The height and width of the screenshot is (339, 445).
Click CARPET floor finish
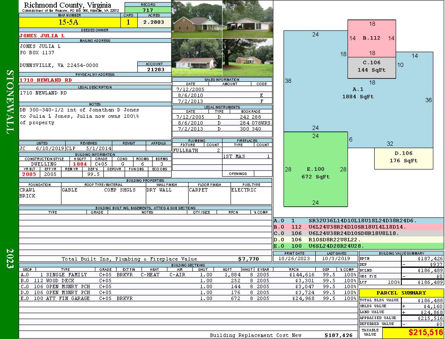click(198, 190)
